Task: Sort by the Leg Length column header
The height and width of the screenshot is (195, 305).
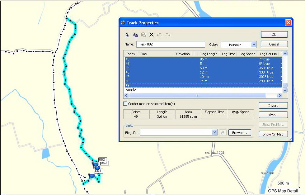Action: pos(209,54)
